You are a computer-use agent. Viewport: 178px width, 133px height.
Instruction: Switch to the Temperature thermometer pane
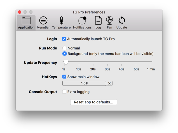coord(61,23)
